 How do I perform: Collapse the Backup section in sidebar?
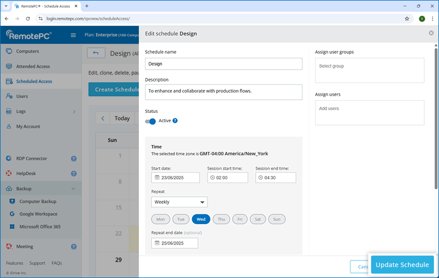pos(74,189)
